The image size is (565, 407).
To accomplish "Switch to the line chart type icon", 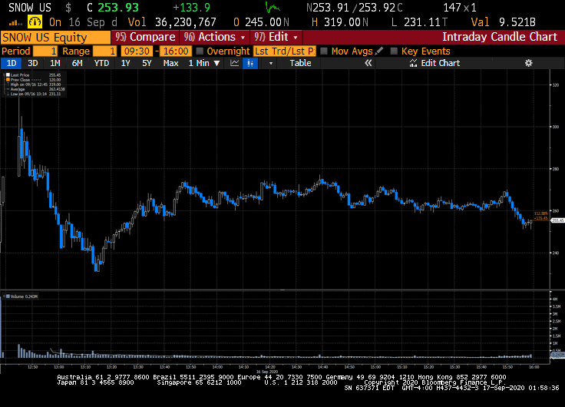I will point(235,63).
